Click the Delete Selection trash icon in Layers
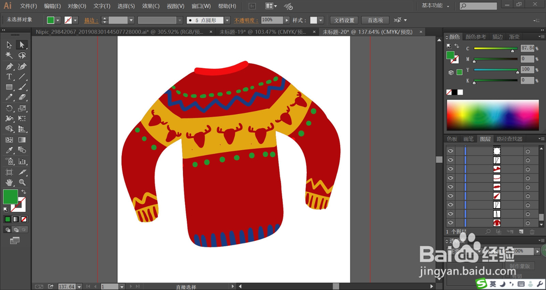 point(532,232)
